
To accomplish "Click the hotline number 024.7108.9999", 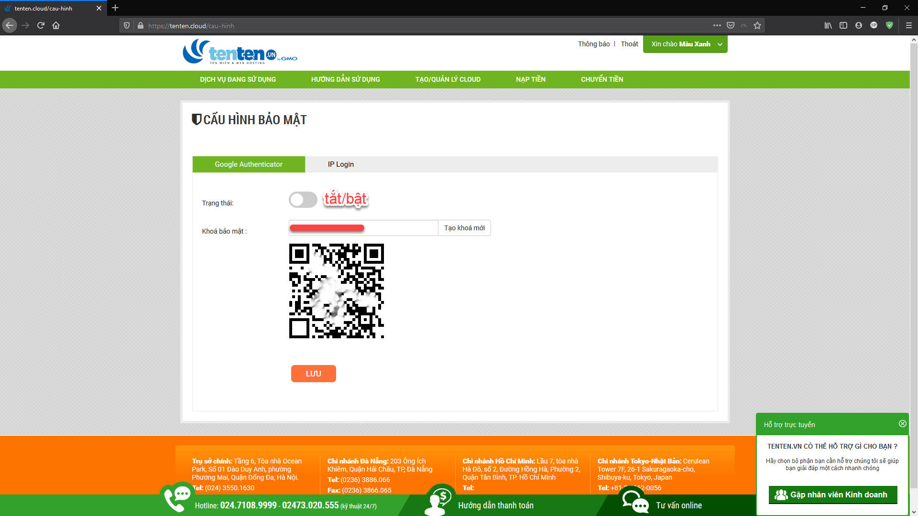I will [x=249, y=505].
